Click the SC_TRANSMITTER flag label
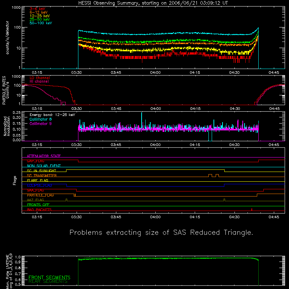This screenshot has width=289, height=289. (42, 176)
